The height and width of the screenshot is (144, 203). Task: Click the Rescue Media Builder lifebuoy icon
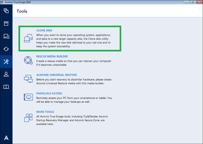pos(28,60)
